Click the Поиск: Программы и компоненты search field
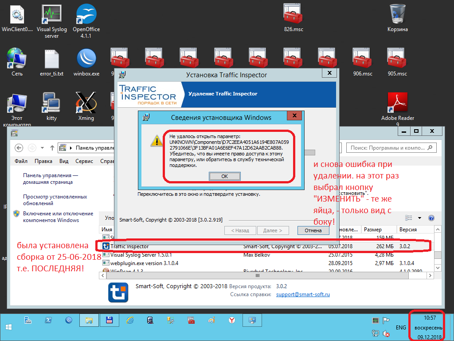The image size is (454, 341). pos(391,148)
